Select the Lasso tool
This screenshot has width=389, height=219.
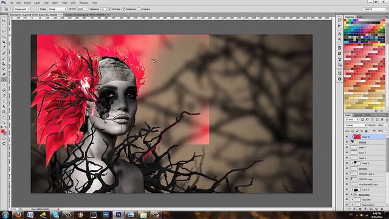pos(4,32)
